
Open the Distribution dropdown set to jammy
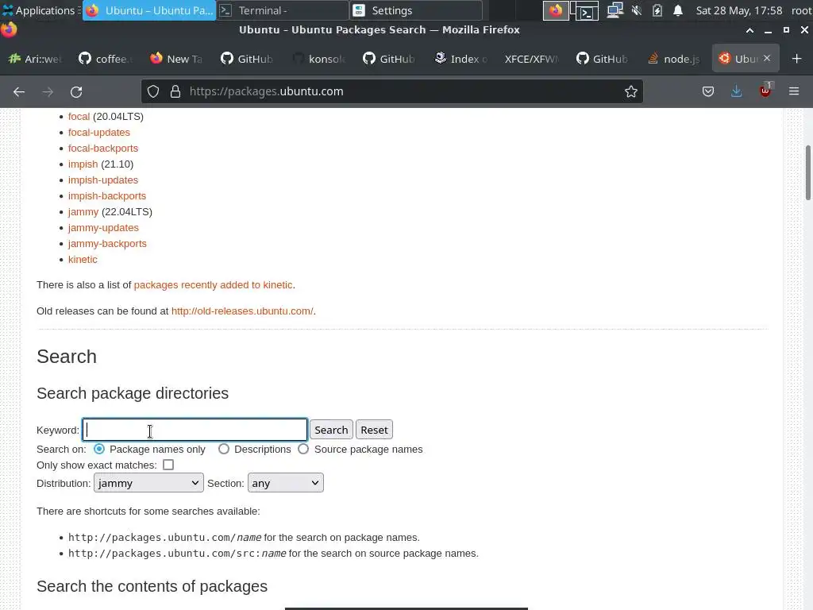[148, 483]
